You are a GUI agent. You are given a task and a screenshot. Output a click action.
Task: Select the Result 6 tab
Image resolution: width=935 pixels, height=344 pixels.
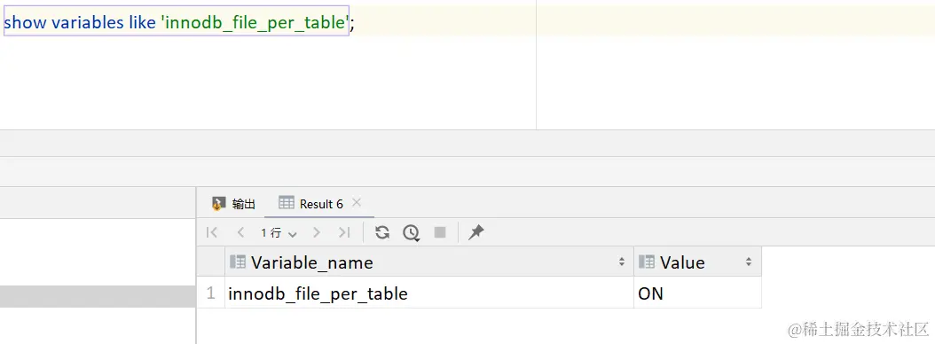click(312, 204)
